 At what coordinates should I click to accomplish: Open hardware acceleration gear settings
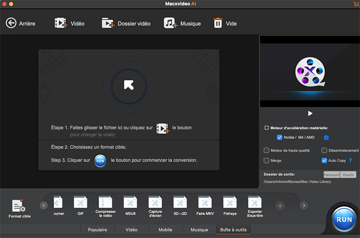tap(326, 137)
